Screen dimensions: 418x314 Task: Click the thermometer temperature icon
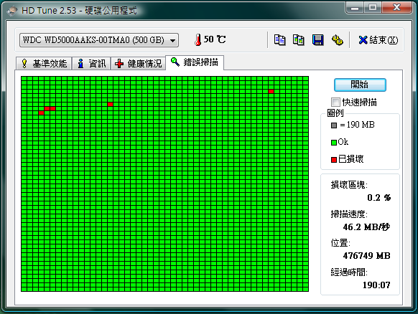(198, 40)
